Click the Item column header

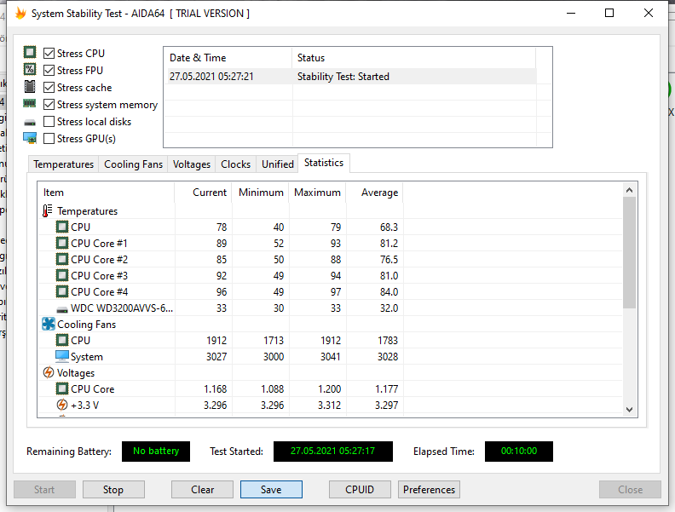[106, 193]
